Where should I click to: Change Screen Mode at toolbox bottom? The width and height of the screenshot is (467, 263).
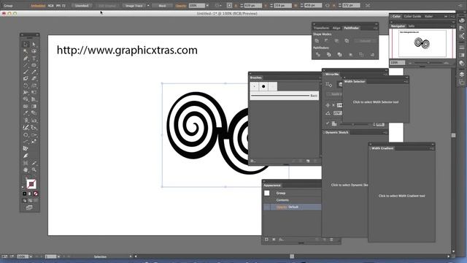29,207
